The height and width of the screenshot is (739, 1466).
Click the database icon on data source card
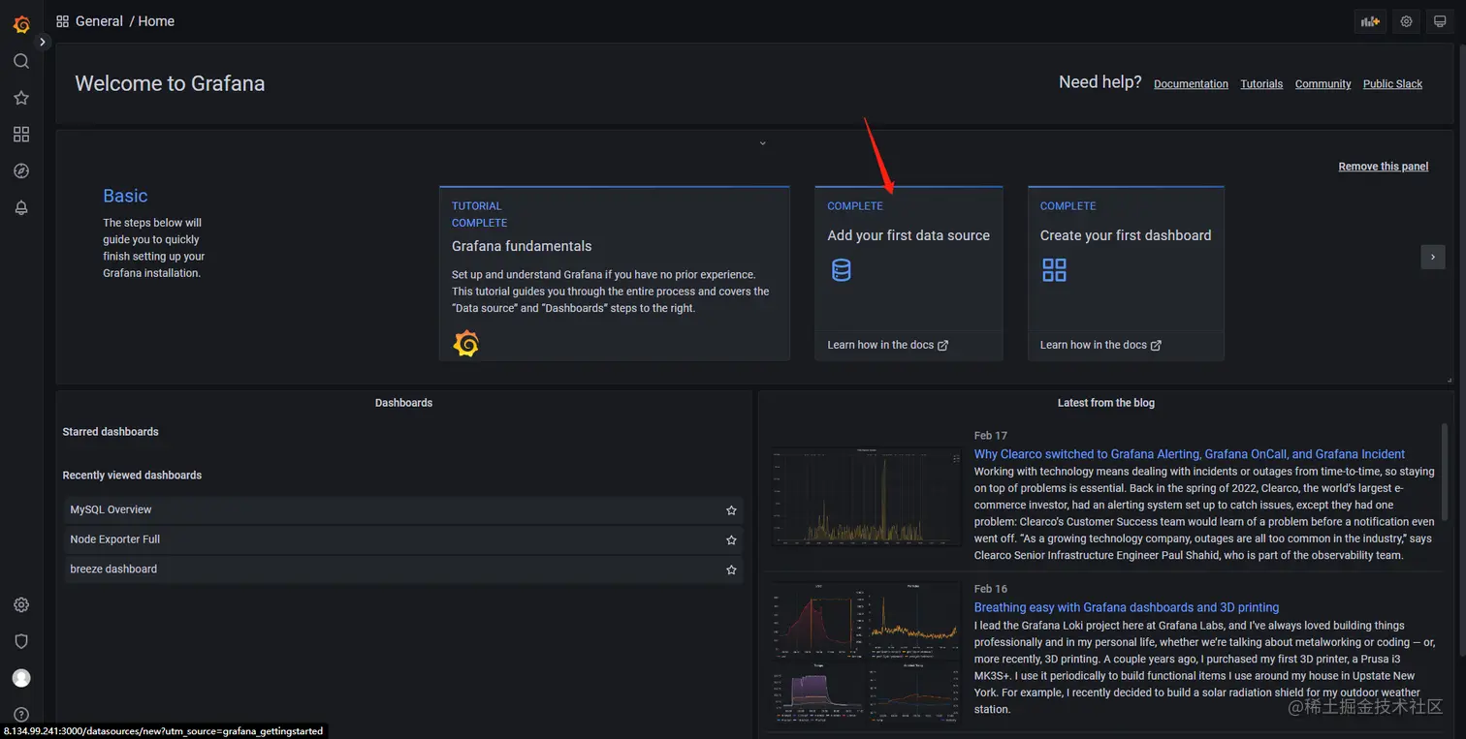pyautogui.click(x=842, y=270)
